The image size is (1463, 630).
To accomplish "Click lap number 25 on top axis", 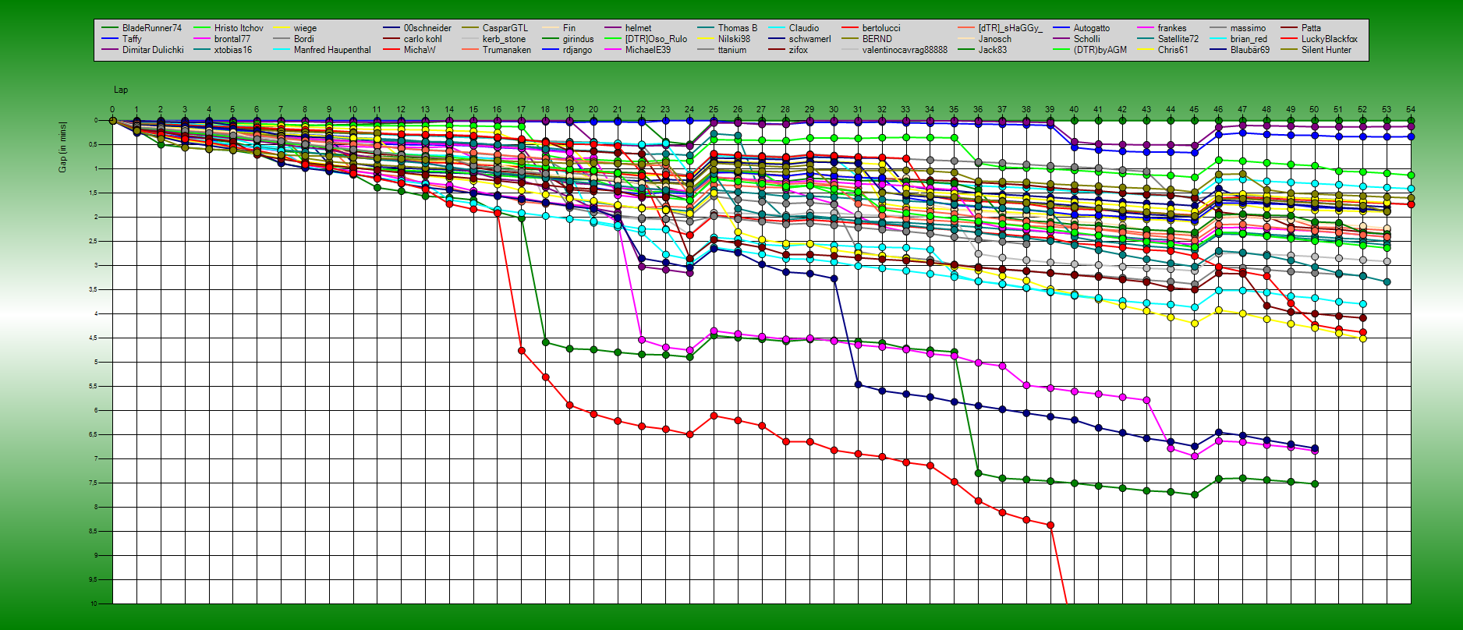I will point(714,110).
